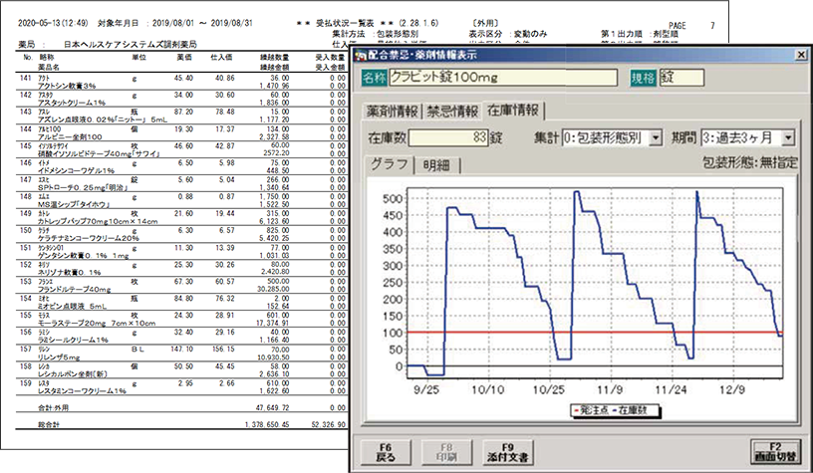
Task: Click MS温シップ「タイホウ」 in the report
Action: (x=74, y=205)
